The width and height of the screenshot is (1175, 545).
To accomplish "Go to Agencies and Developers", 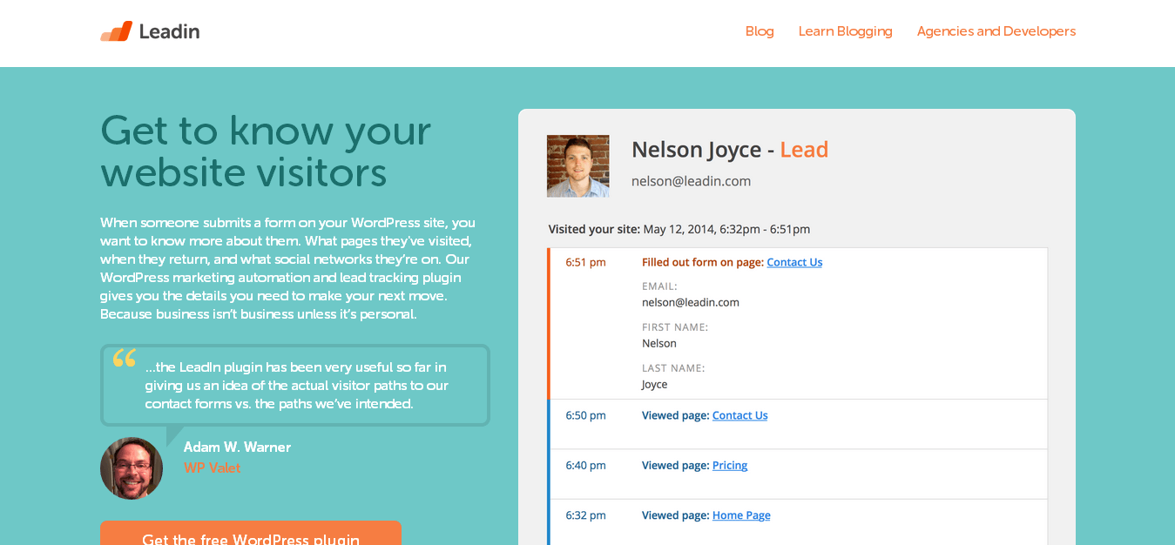I will 996,31.
